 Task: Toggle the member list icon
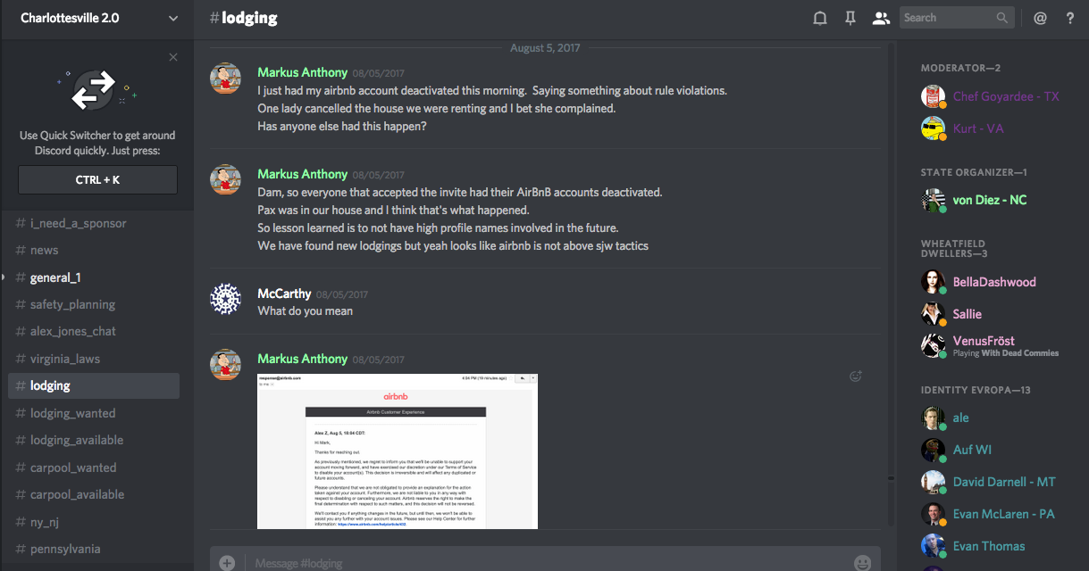(x=881, y=18)
